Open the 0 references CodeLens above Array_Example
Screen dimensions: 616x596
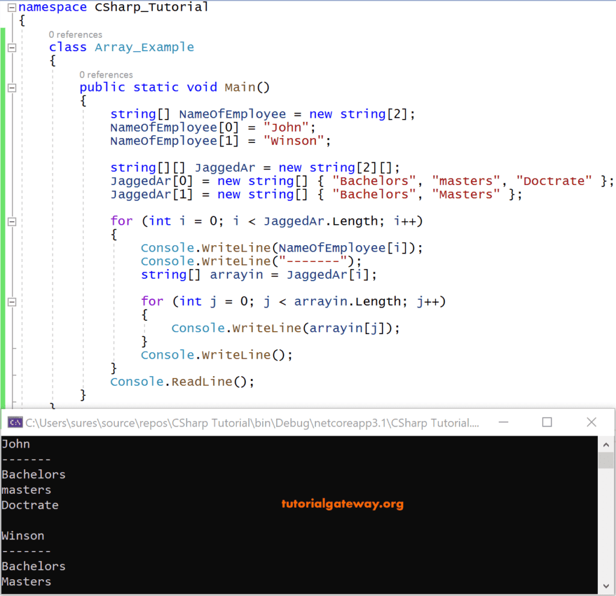[x=76, y=34]
